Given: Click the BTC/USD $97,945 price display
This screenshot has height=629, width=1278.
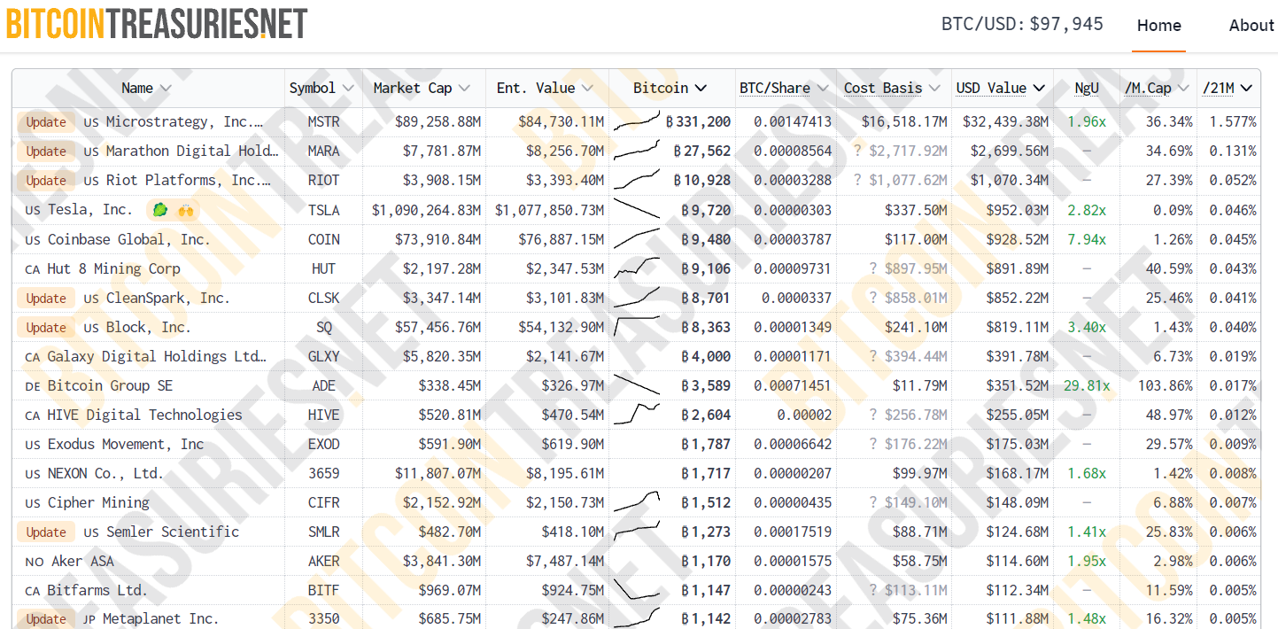Looking at the screenshot, I should (1022, 24).
